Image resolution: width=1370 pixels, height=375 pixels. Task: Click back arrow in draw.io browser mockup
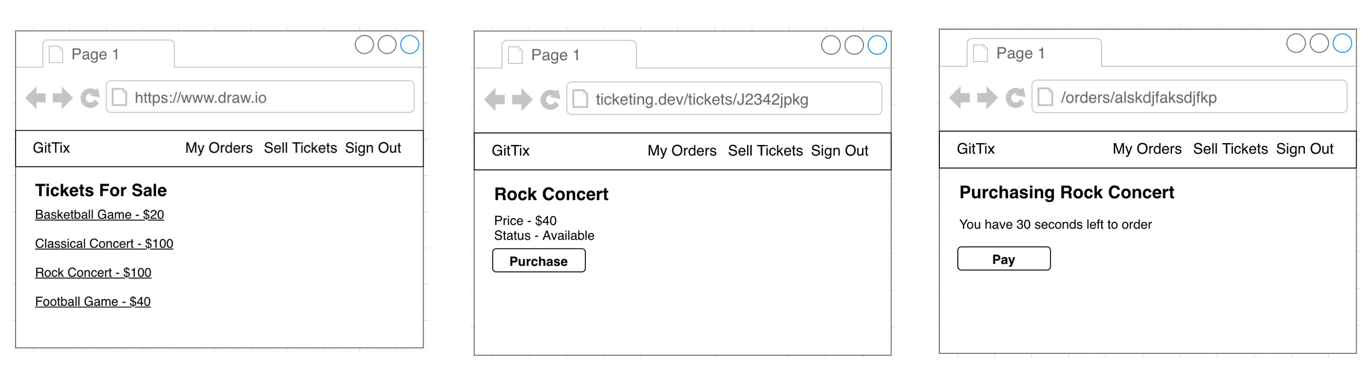coord(35,98)
